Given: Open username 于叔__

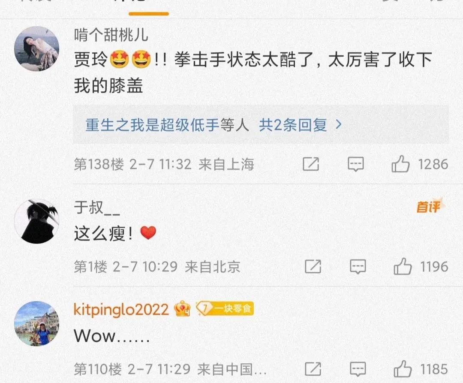Looking at the screenshot, I should [97, 207].
